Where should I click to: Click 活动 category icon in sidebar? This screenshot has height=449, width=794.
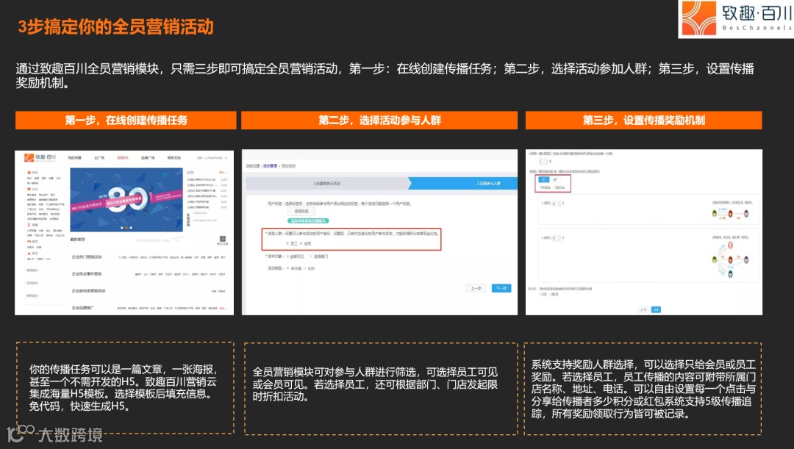click(29, 173)
